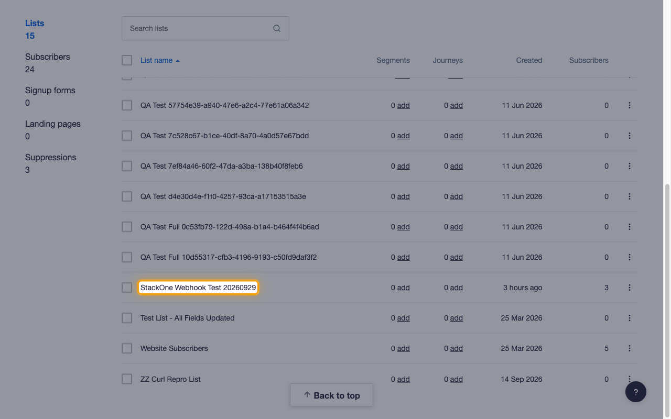
Task: Open options menu for QA Test 57754e39 row
Action: coord(630,105)
